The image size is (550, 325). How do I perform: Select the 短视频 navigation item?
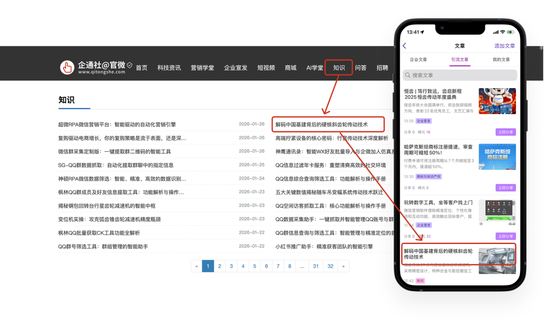pos(266,68)
